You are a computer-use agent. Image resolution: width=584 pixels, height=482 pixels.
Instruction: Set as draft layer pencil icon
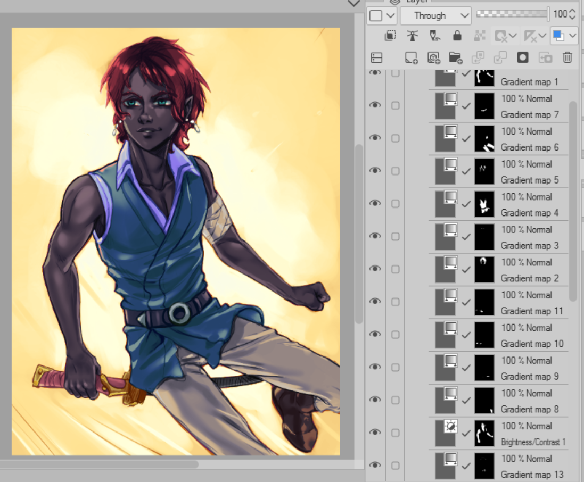pyautogui.click(x=434, y=36)
